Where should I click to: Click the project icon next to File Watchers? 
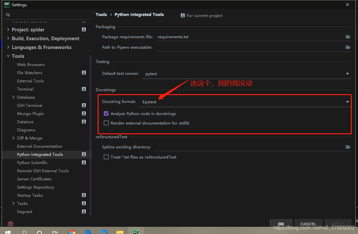[x=84, y=73]
